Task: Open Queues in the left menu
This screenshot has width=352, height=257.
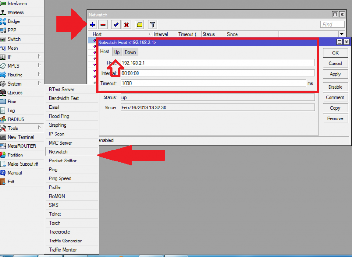Action: 15,92
